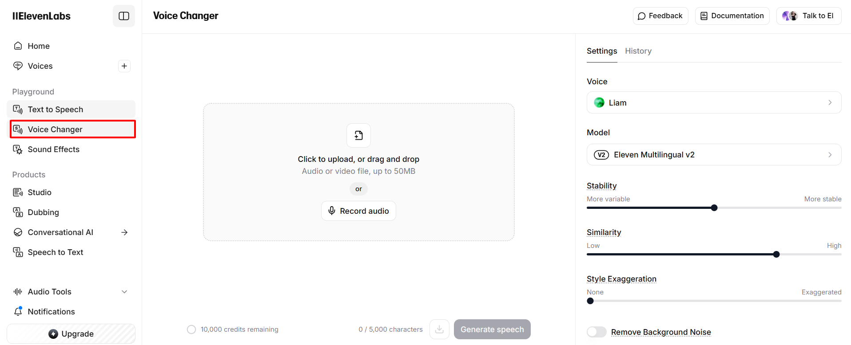The width and height of the screenshot is (851, 345).
Task: Open the Liam voice selector
Action: pos(714,102)
